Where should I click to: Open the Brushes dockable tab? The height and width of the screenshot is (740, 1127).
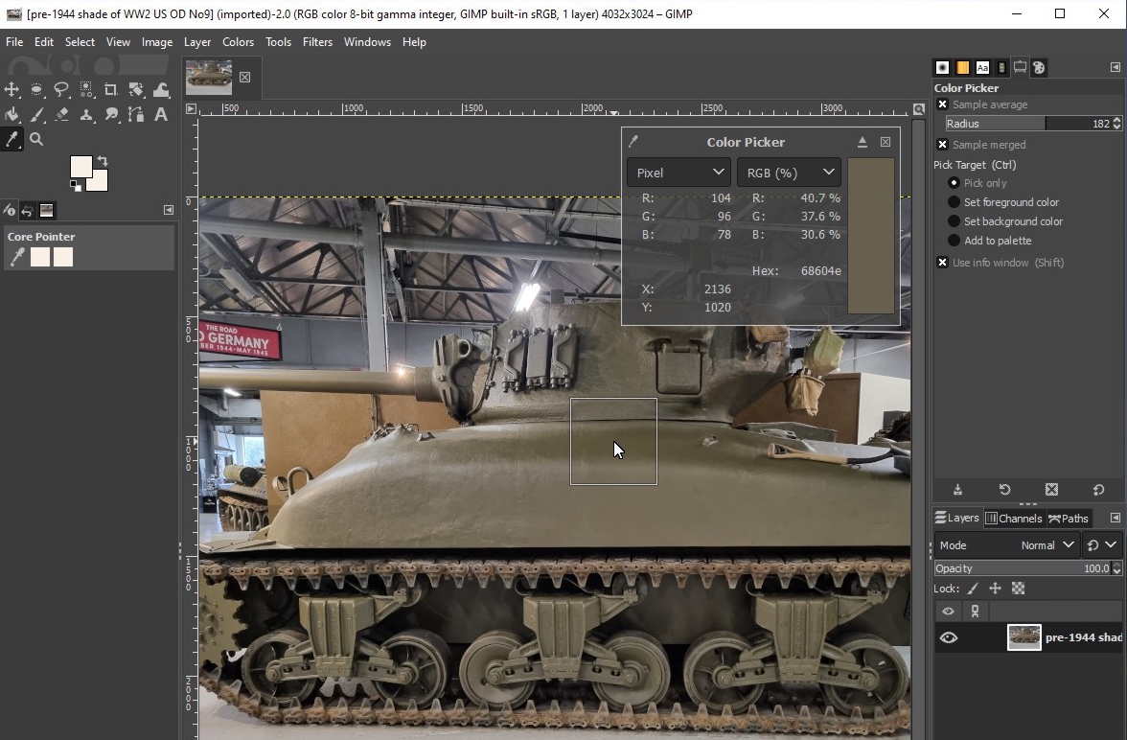942,68
